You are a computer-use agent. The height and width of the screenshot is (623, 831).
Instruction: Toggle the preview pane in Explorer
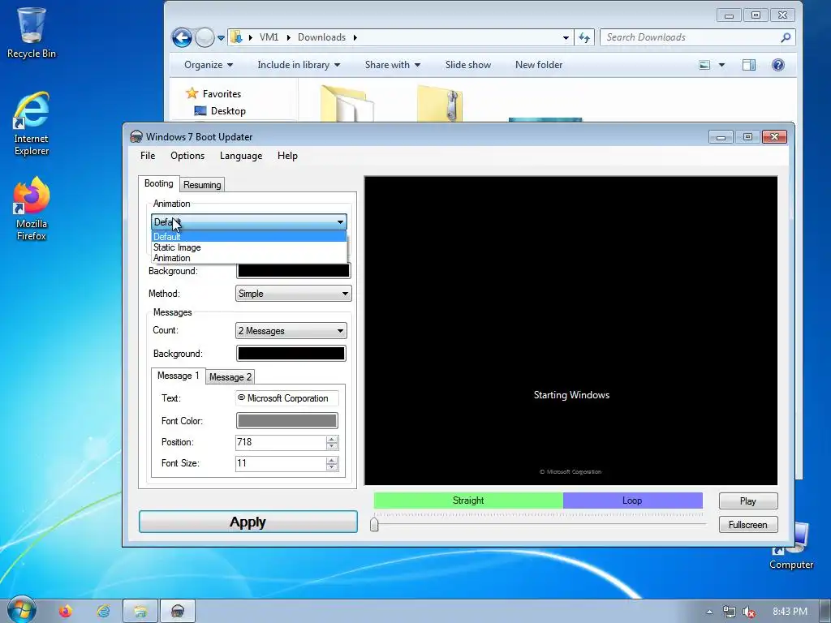(x=749, y=65)
